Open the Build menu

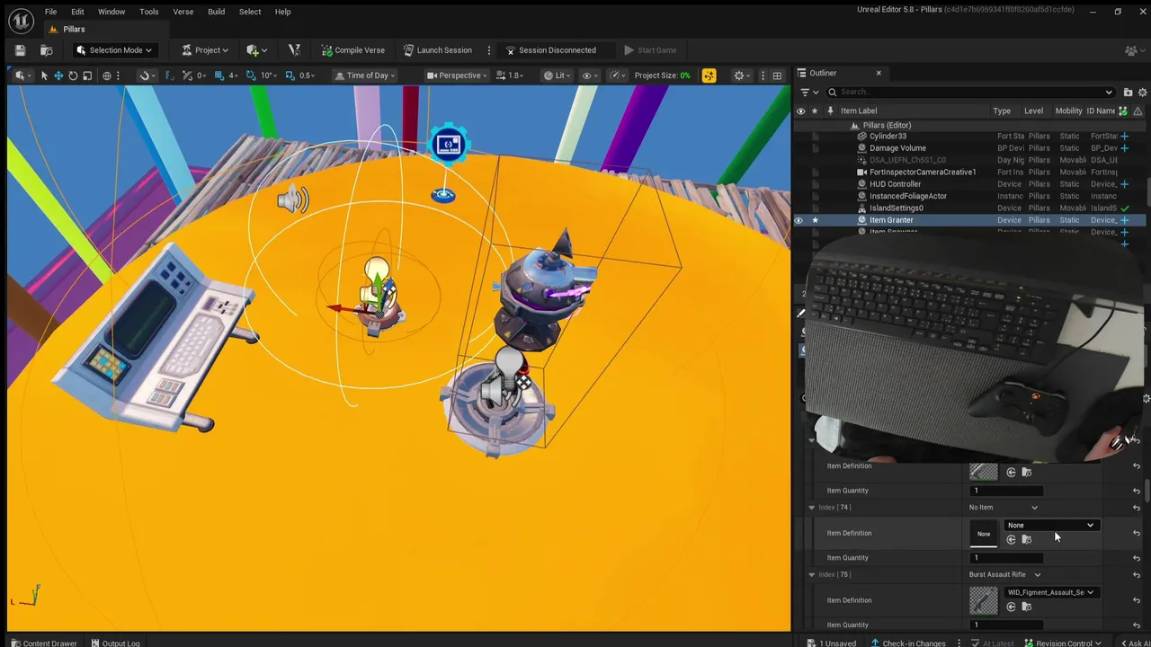tap(216, 12)
